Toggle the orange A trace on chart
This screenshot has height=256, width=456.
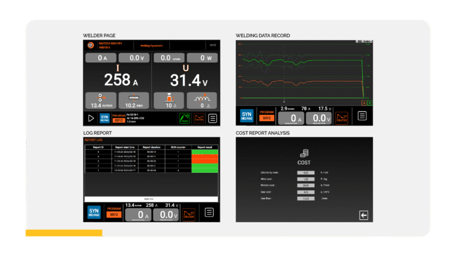point(364,102)
